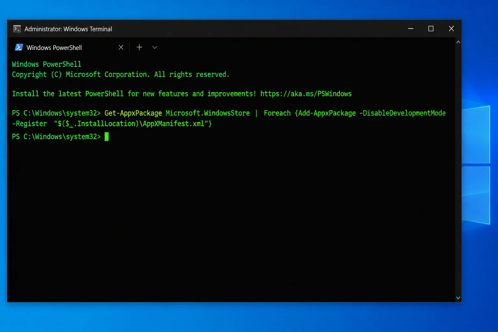The image size is (498, 332).
Task: Open a new tab with plus button
Action: (139, 47)
